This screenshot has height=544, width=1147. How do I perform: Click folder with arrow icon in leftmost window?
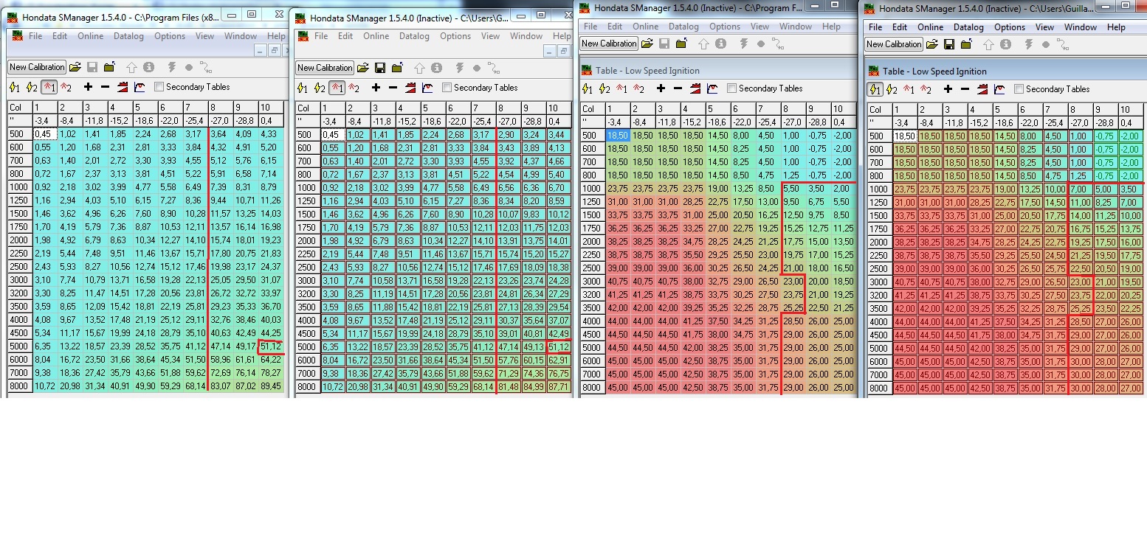click(x=109, y=67)
